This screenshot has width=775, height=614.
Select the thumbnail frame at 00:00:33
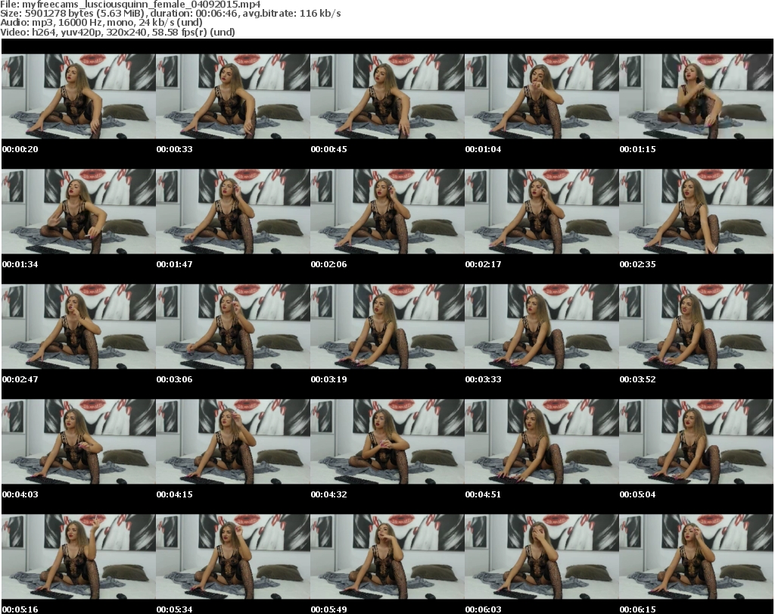coord(233,96)
